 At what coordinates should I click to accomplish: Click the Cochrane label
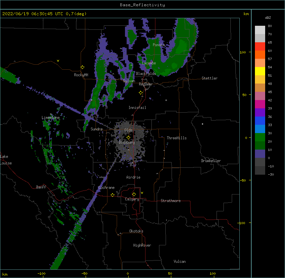tap(106, 188)
